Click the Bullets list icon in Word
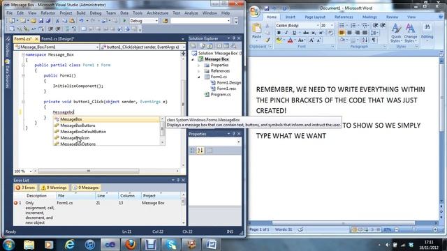Screen dimensions: 447x251 coord(342,25)
